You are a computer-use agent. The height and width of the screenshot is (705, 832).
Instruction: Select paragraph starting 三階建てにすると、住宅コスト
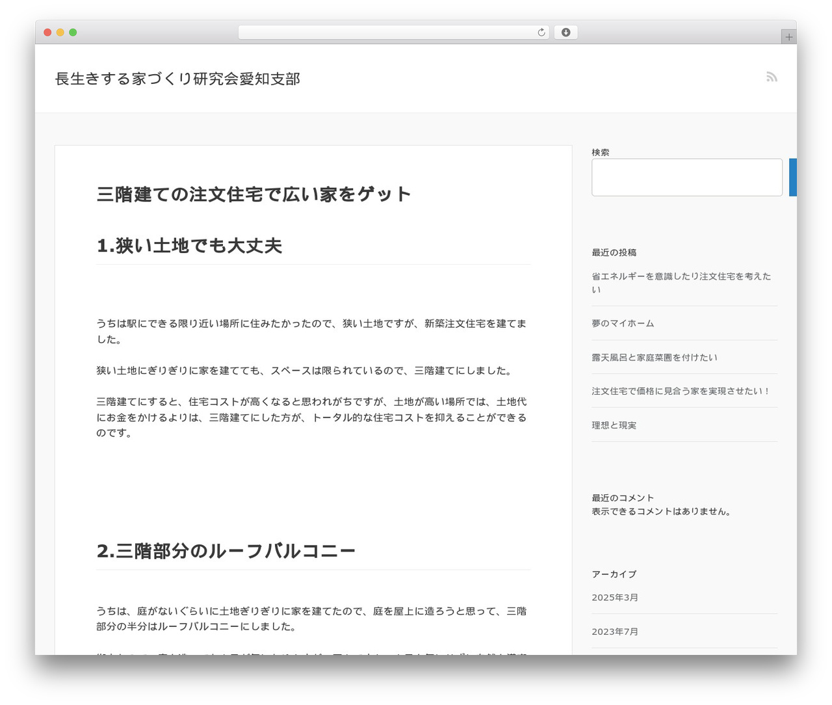[x=312, y=417]
